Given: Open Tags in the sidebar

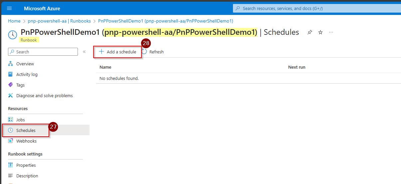Looking at the screenshot, I should click(x=20, y=85).
